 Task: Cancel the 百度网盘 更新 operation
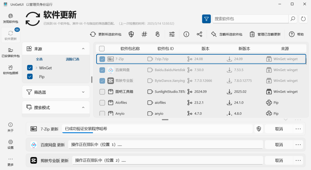pos(279,145)
